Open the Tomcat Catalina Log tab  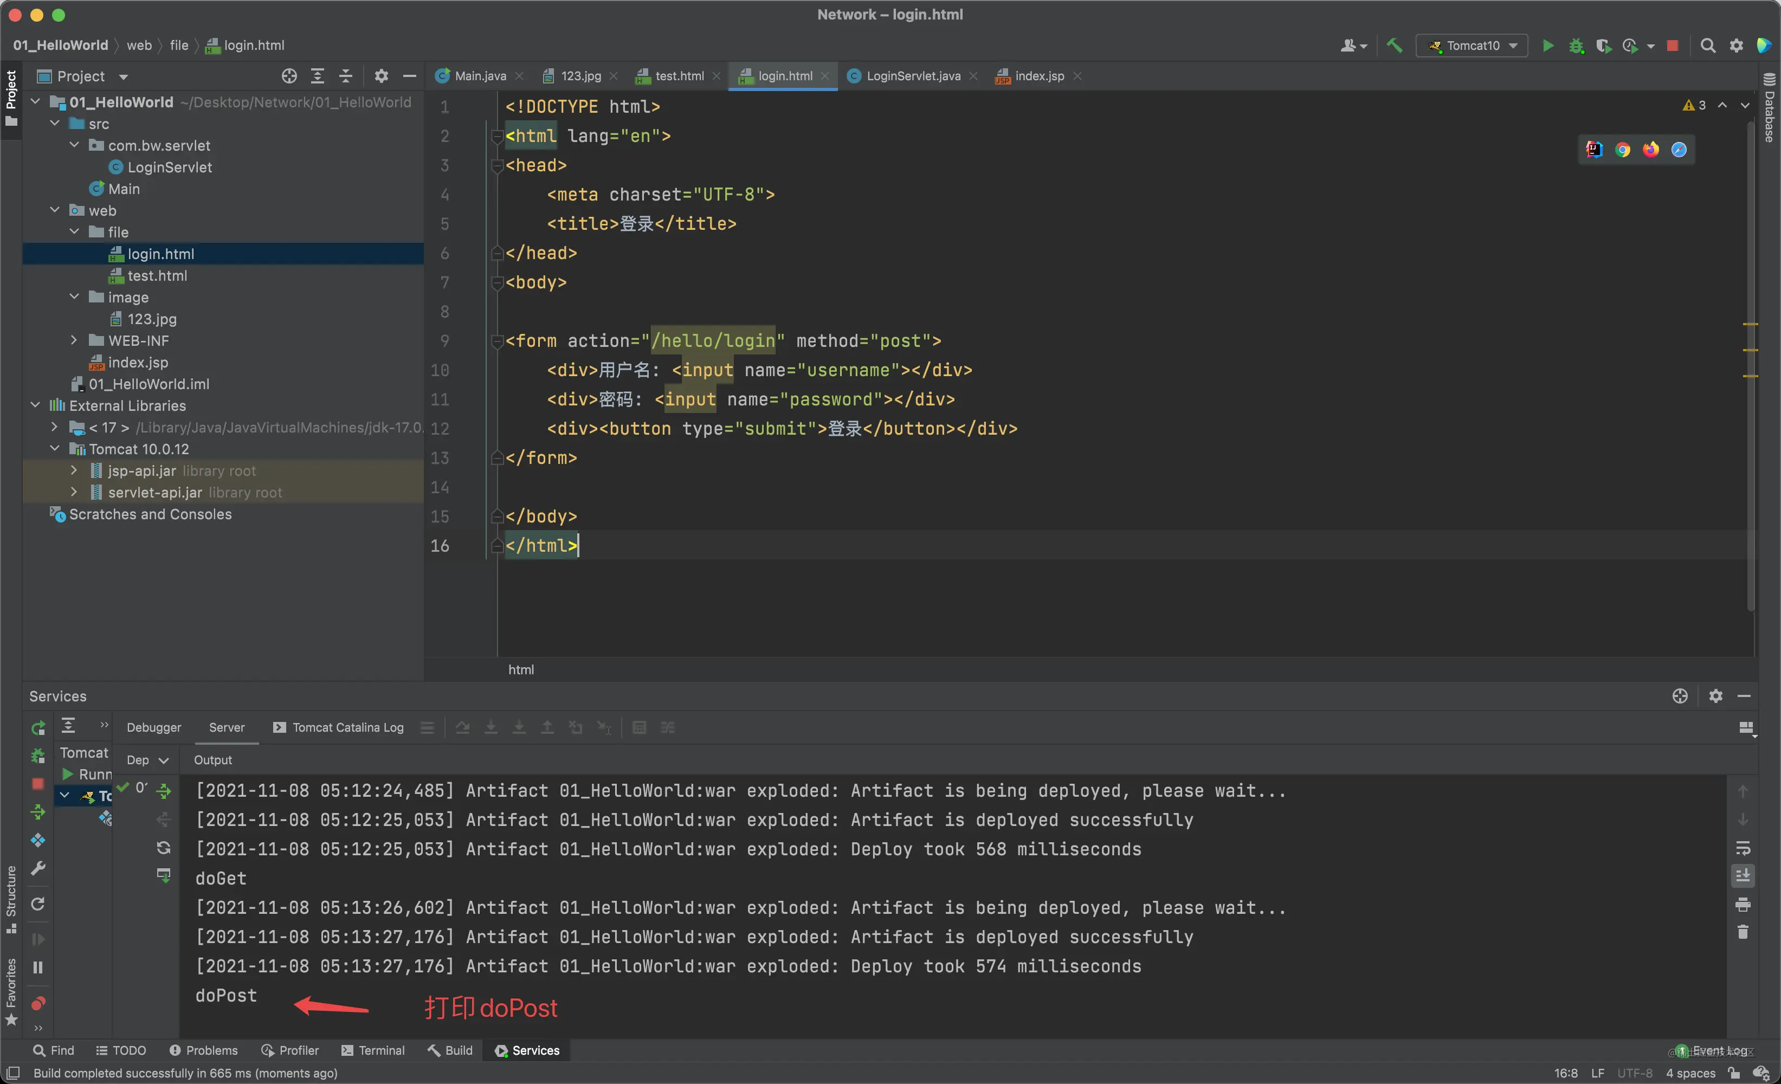338,728
